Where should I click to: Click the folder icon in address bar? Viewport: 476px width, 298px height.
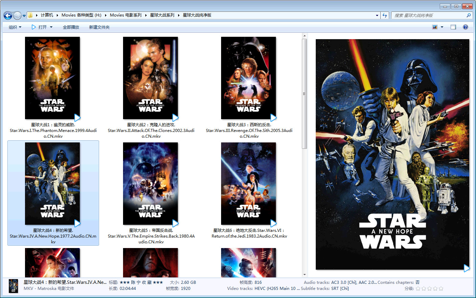coord(30,15)
